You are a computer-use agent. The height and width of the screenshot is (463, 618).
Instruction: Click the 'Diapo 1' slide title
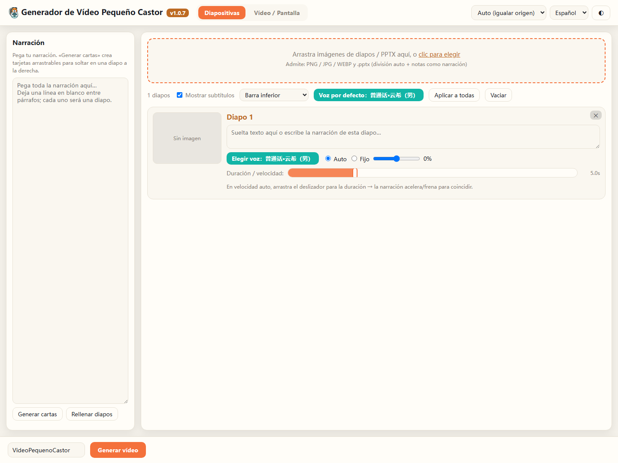click(x=239, y=117)
